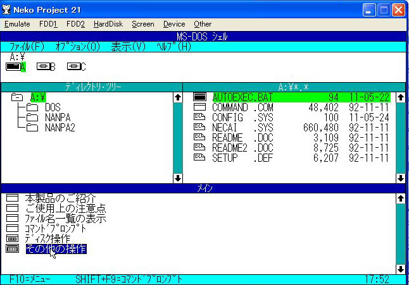Click file list scroll up arrow
The width and height of the screenshot is (409, 285).
tap(401, 97)
